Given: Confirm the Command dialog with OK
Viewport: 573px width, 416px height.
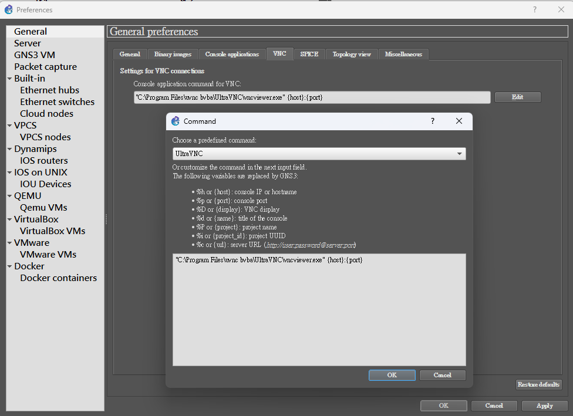Looking at the screenshot, I should (392, 375).
